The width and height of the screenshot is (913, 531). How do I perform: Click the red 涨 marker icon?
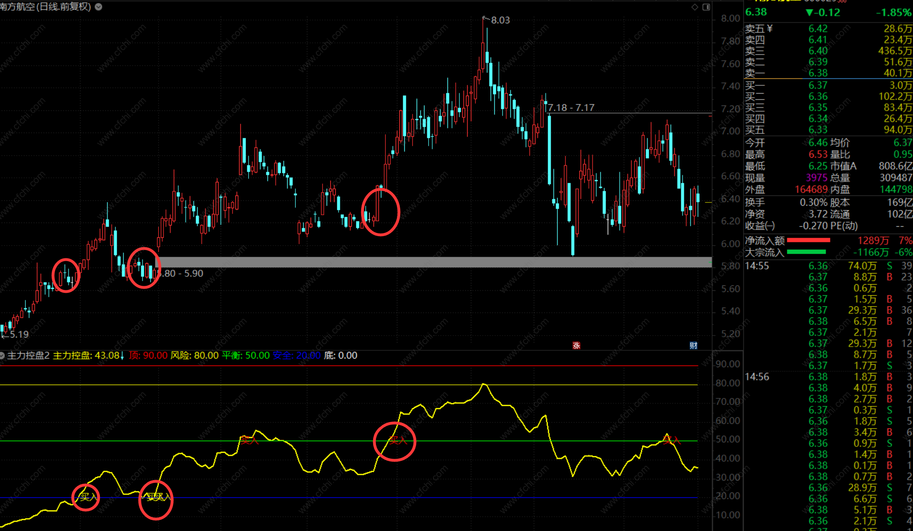coord(576,345)
